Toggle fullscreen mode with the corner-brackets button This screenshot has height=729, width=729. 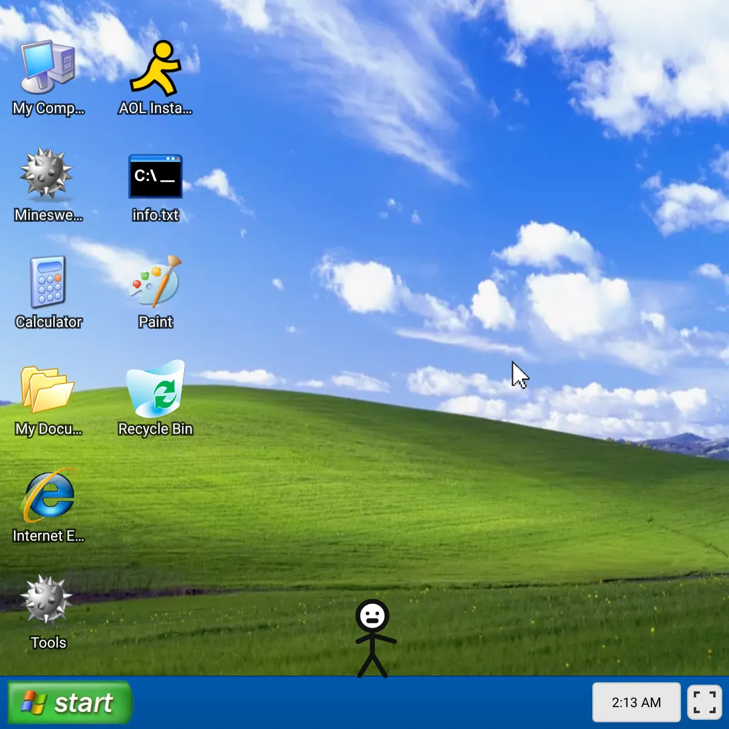[704, 703]
